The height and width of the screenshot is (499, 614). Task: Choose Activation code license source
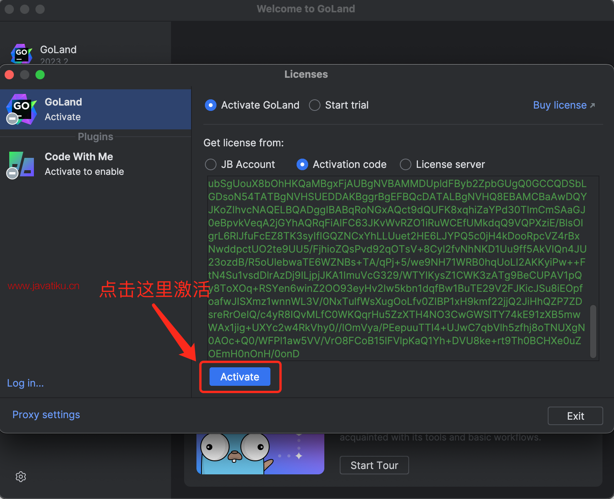[302, 164]
